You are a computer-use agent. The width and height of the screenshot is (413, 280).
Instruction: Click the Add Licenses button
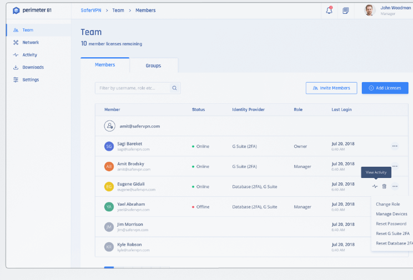(385, 88)
